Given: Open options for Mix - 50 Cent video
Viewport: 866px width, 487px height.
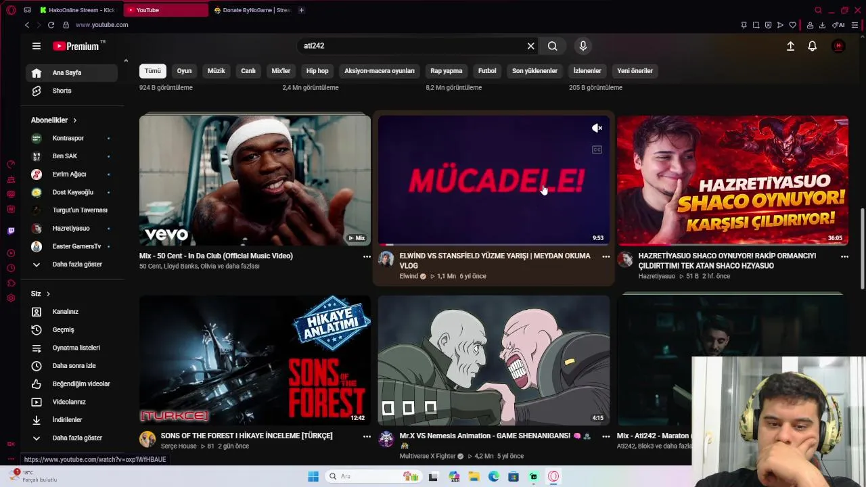Looking at the screenshot, I should click(x=367, y=256).
